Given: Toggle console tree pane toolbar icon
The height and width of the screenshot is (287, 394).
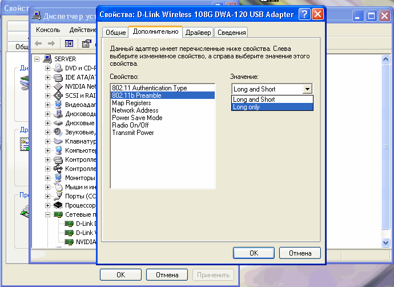Looking at the screenshot, I should (69, 43).
